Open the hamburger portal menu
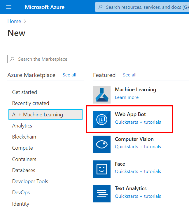The image size is (189, 210). [x=9, y=7]
